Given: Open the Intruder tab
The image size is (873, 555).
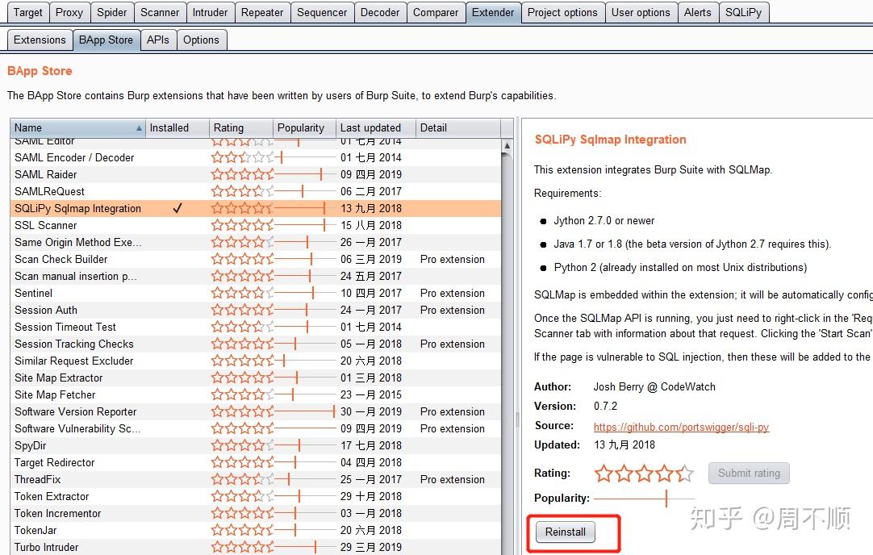Looking at the screenshot, I should coord(210,12).
